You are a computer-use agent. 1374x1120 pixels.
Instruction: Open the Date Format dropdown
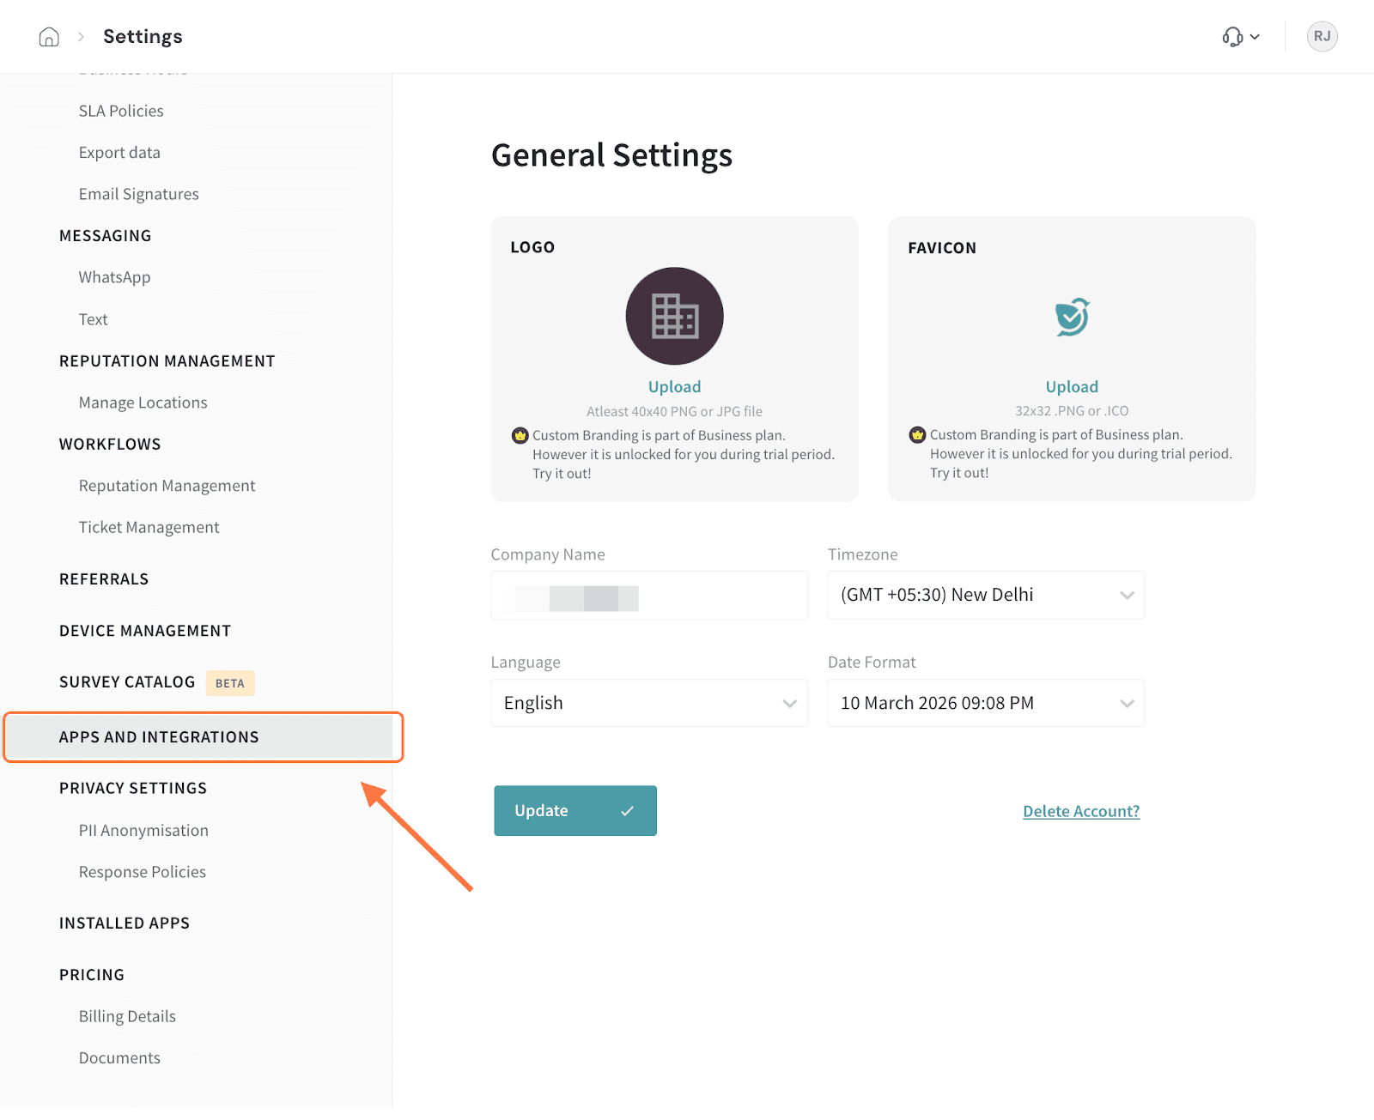tap(985, 703)
